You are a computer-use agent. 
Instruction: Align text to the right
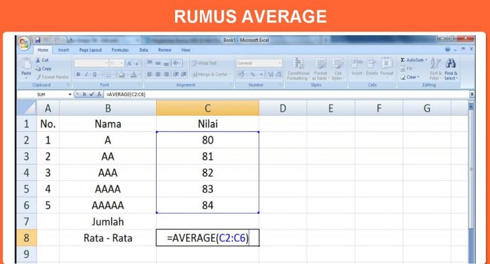coord(166,74)
